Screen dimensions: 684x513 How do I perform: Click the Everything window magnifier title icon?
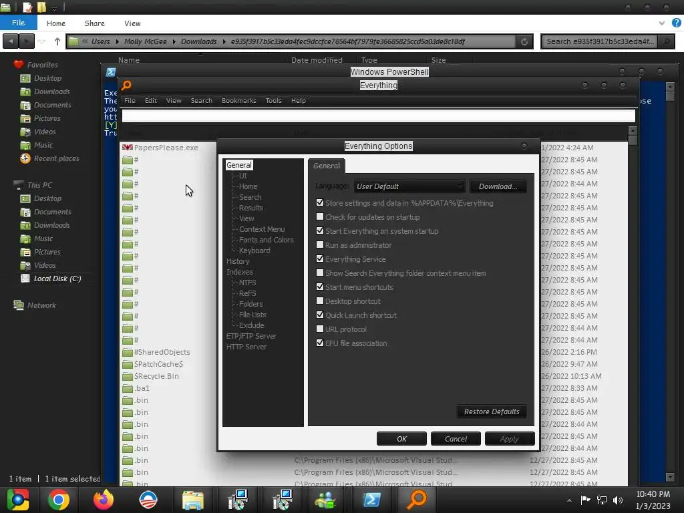click(126, 85)
